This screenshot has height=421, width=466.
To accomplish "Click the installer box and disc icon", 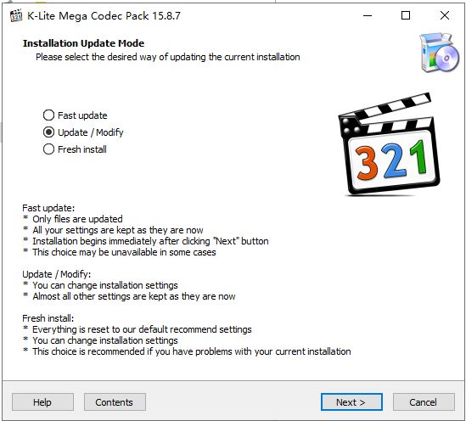I will pos(439,53).
